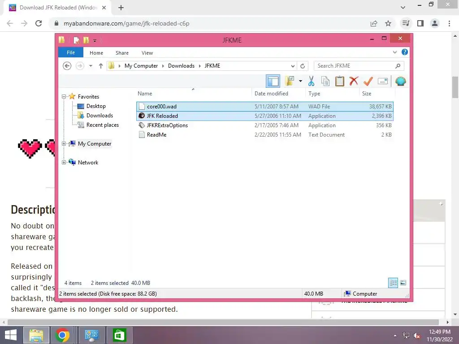
Task: Select the JFKRExtraOptions application
Action: (x=264, y=125)
